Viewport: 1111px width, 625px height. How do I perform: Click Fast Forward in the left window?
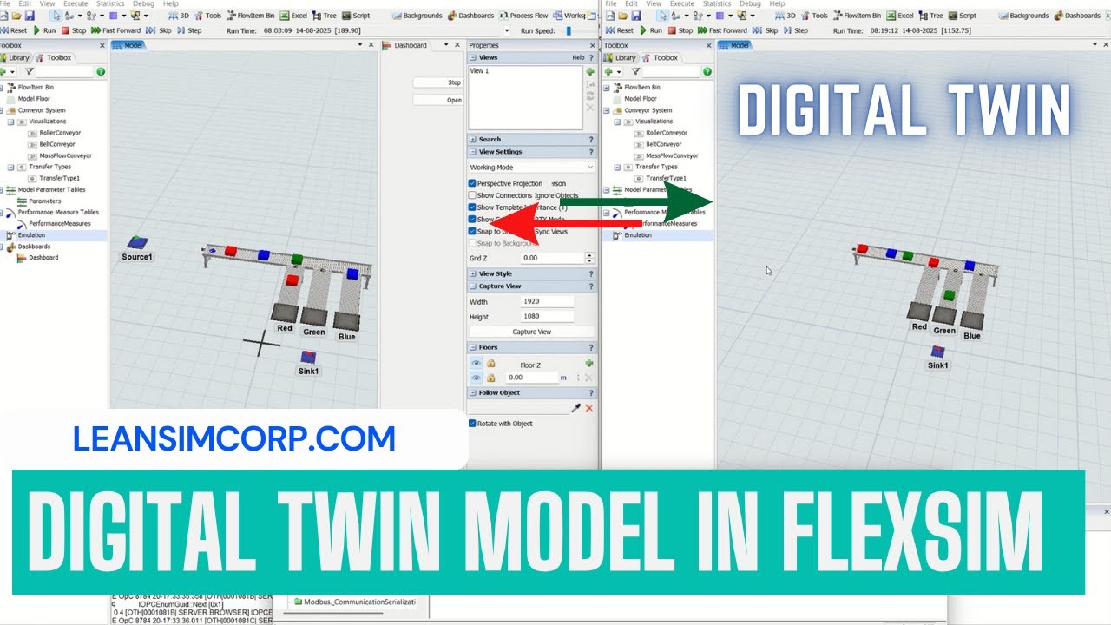coord(115,30)
